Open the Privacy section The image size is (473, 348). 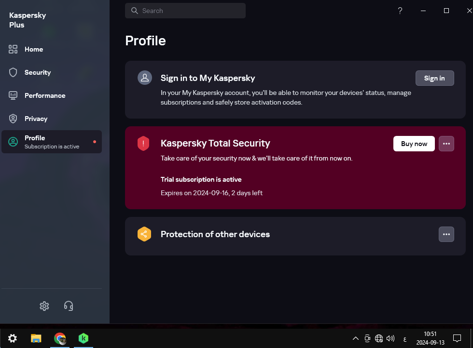click(x=52, y=119)
